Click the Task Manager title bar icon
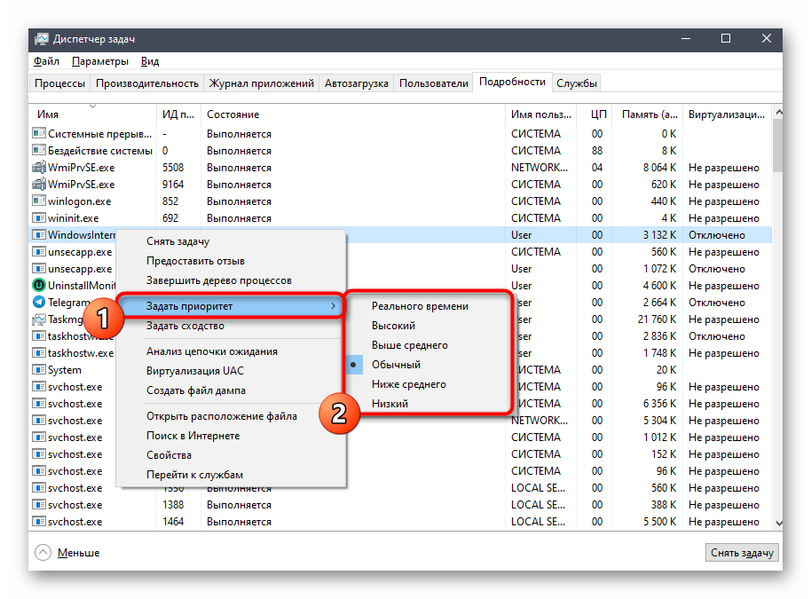The image size is (811, 599). [x=42, y=39]
